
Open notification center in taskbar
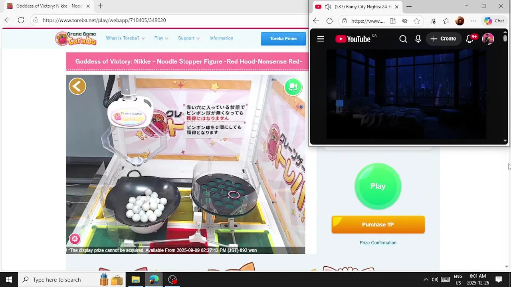tap(498, 279)
